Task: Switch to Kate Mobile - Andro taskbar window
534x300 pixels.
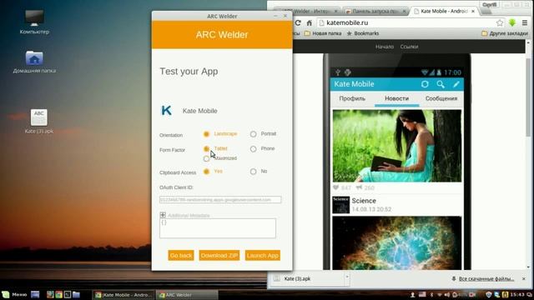Action: (x=123, y=295)
